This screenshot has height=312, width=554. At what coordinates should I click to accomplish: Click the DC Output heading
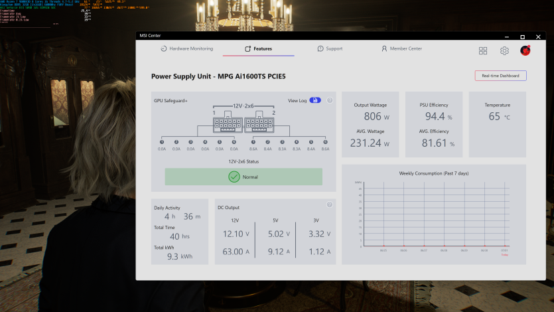(228, 207)
